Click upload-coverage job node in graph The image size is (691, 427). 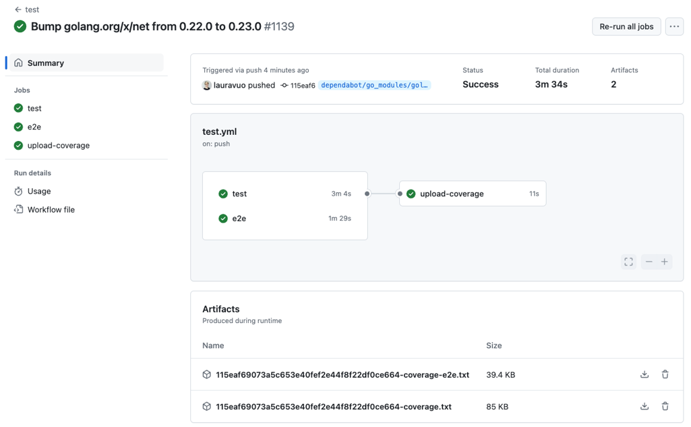coord(473,194)
